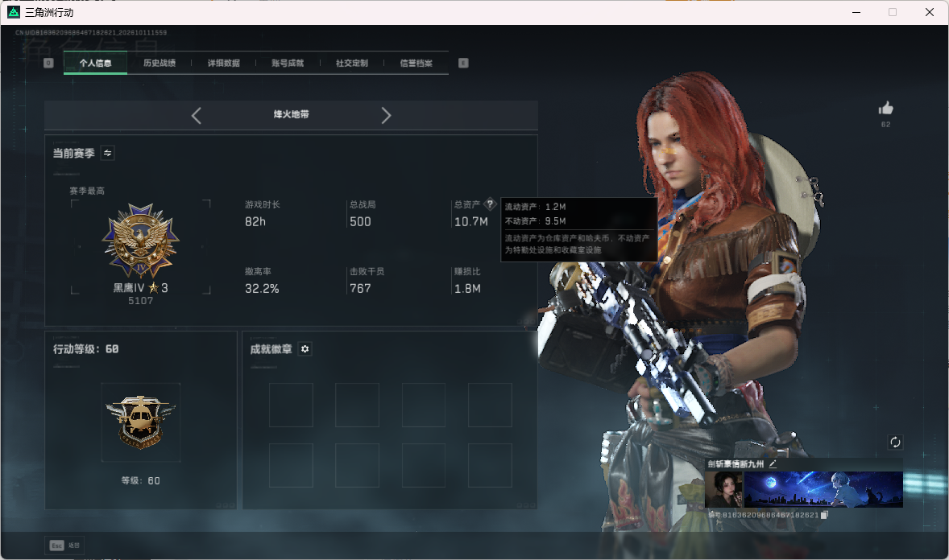Open the 账号成就 tab
949x560 pixels.
(288, 63)
